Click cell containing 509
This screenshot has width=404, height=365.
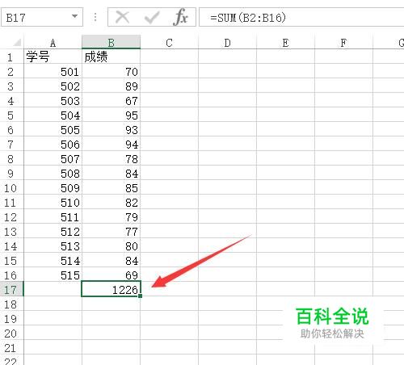tap(53, 188)
